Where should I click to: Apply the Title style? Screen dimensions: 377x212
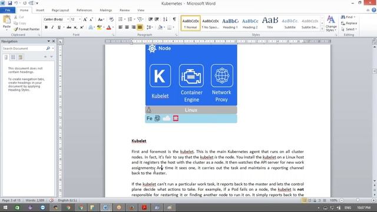(270, 24)
